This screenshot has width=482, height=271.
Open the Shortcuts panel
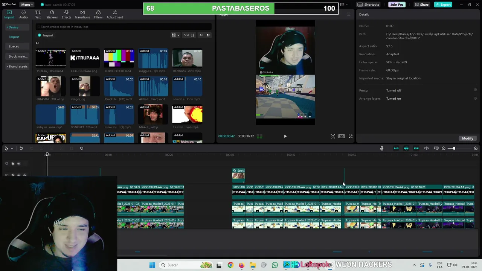[368, 5]
